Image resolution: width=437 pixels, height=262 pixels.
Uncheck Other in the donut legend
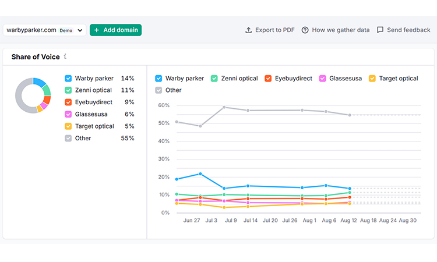pyautogui.click(x=68, y=139)
